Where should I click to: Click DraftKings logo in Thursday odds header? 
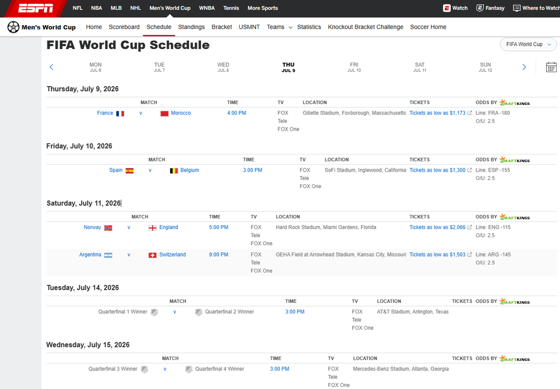(514, 103)
